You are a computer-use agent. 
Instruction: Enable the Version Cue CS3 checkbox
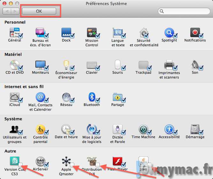[21, 165]
